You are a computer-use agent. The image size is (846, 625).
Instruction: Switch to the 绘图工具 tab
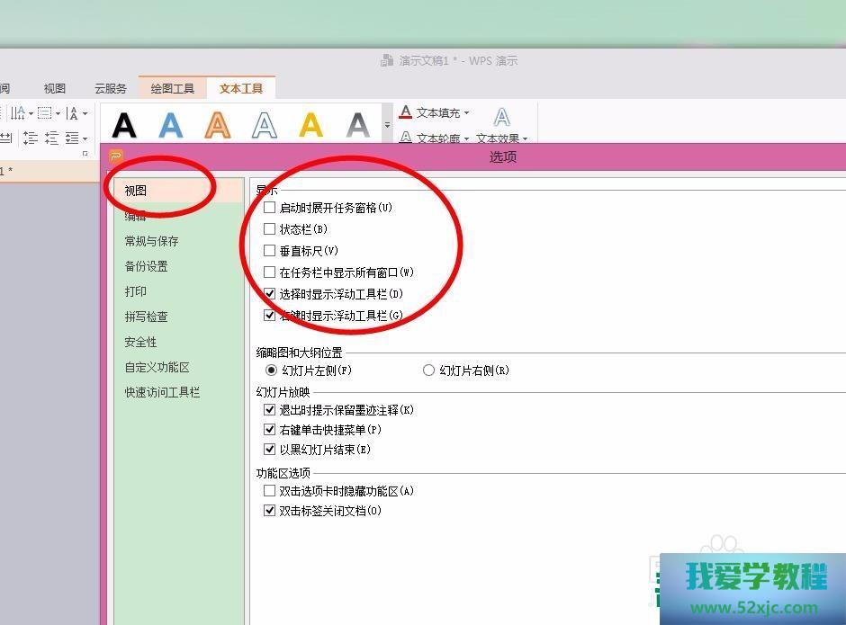coord(172,88)
